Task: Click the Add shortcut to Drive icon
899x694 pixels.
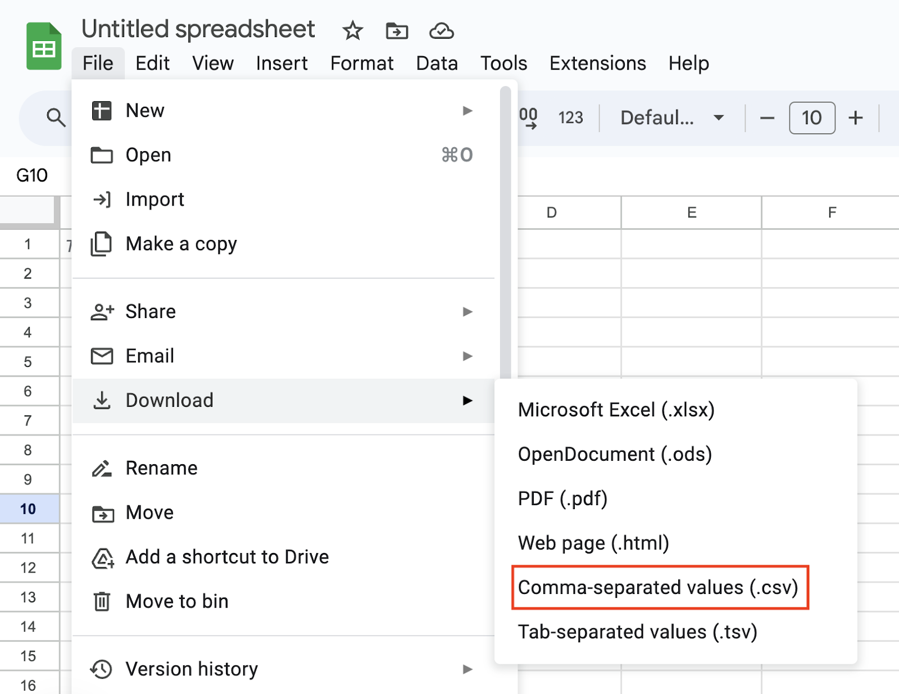Action: pyautogui.click(x=103, y=557)
